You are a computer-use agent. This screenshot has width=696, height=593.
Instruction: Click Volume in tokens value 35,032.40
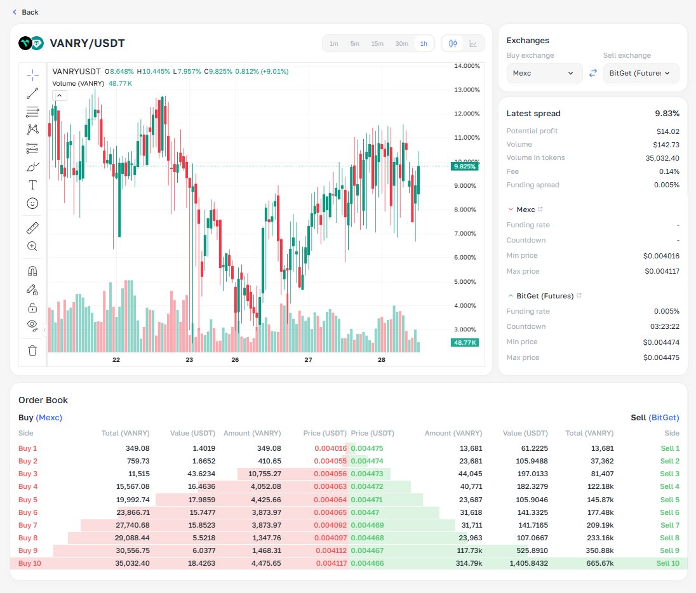point(662,158)
